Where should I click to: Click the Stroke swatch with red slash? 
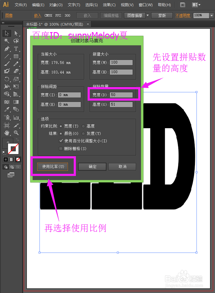point(14,149)
